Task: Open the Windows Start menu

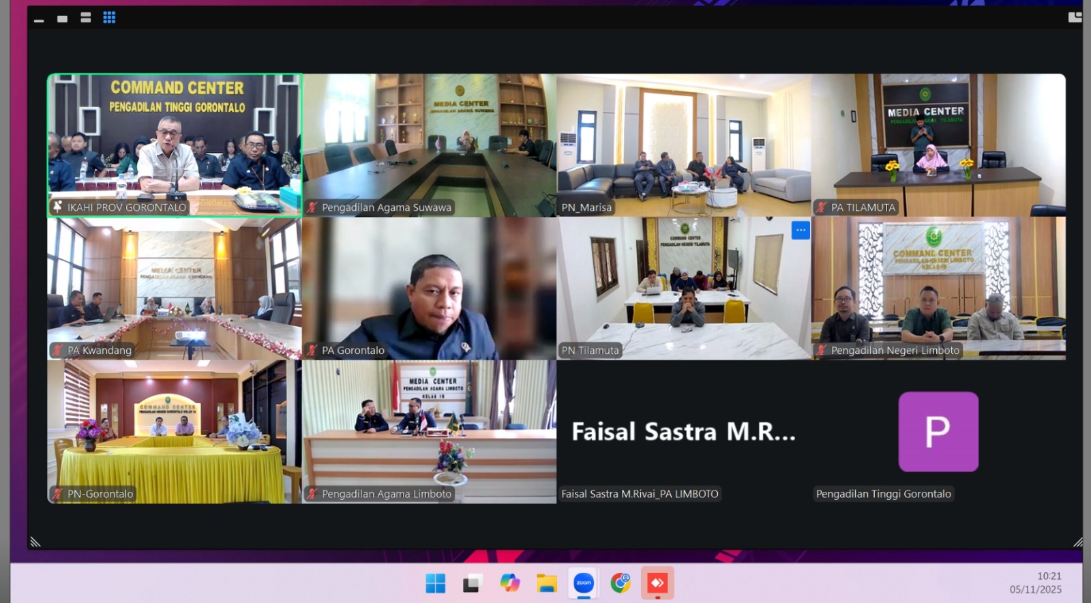Action: click(x=435, y=583)
